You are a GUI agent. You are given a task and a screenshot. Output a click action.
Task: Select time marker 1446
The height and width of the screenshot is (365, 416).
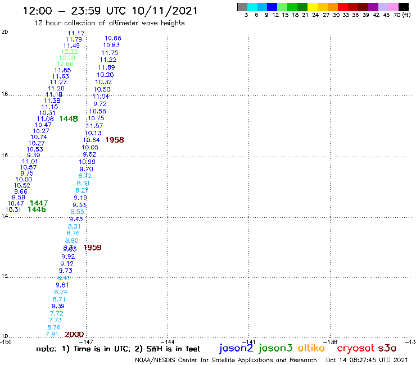pyautogui.click(x=37, y=209)
